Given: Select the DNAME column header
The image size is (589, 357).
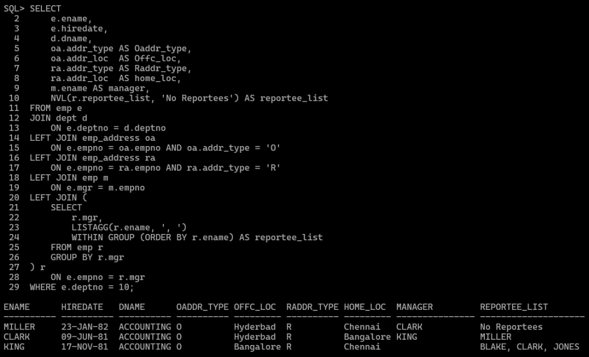Looking at the screenshot, I should (x=132, y=307).
